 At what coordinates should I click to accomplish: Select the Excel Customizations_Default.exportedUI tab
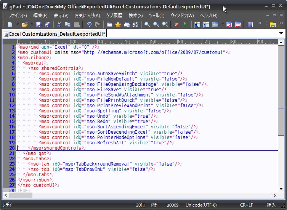pos(55,34)
